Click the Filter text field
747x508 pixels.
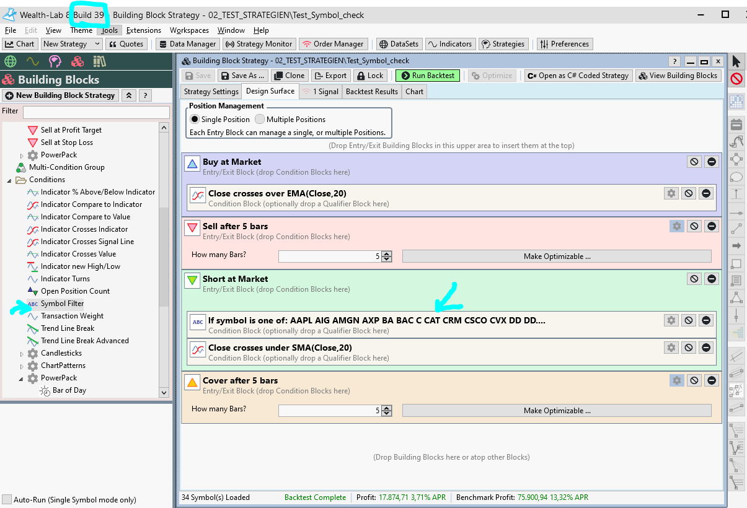tap(96, 112)
